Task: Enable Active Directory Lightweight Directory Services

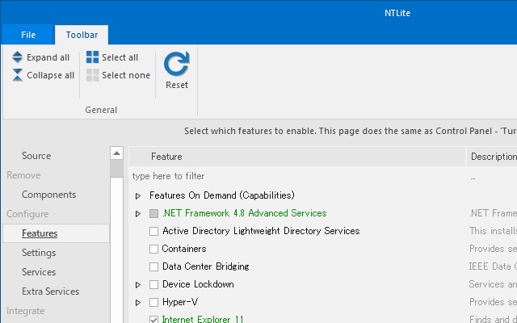Action: tap(153, 232)
